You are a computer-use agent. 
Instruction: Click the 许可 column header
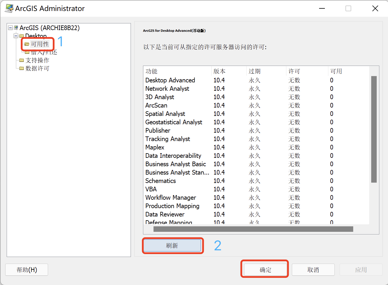pyautogui.click(x=307, y=71)
